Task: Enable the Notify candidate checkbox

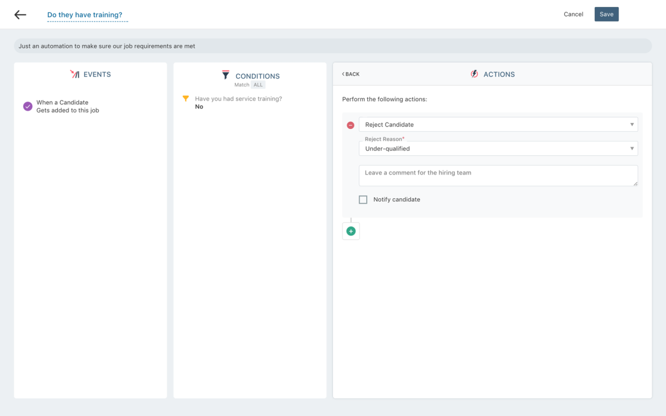Action: click(x=363, y=199)
